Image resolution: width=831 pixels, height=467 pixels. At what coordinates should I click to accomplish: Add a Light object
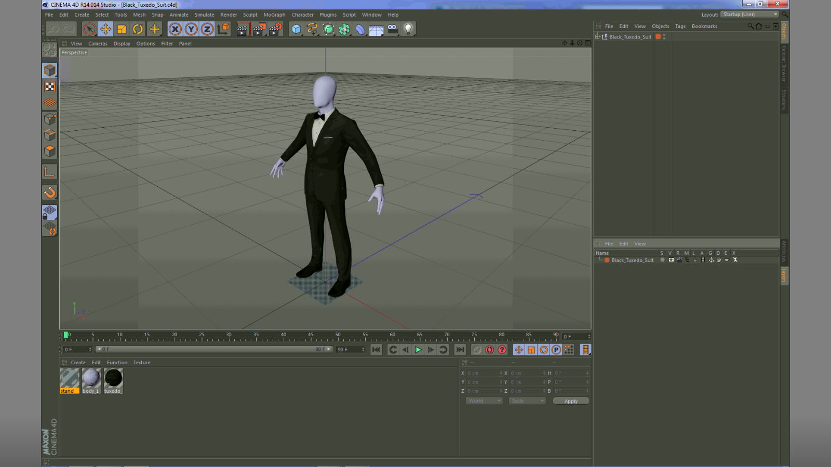pyautogui.click(x=409, y=29)
